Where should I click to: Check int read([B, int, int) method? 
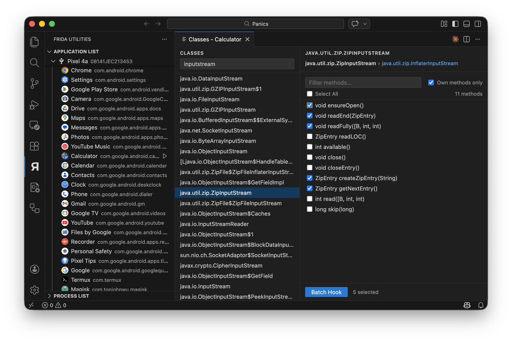click(x=310, y=199)
